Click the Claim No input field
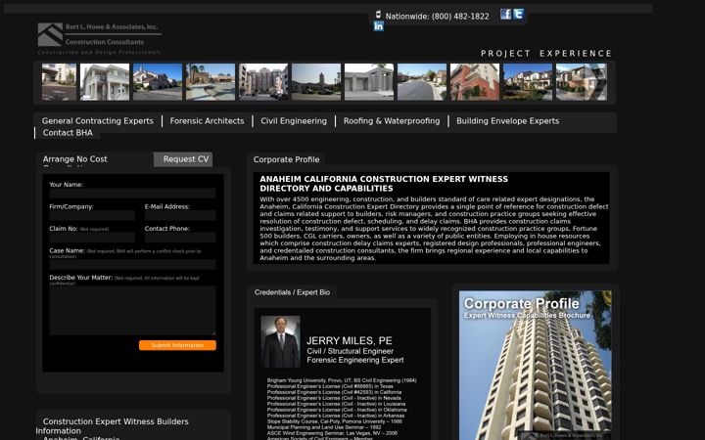The width and height of the screenshot is (705, 440). coord(92,237)
